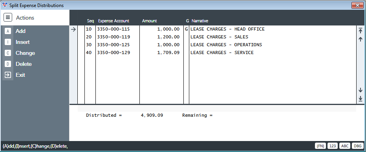Jump to last row with bottom arrow
This screenshot has height=152, width=366.
tap(361, 99)
